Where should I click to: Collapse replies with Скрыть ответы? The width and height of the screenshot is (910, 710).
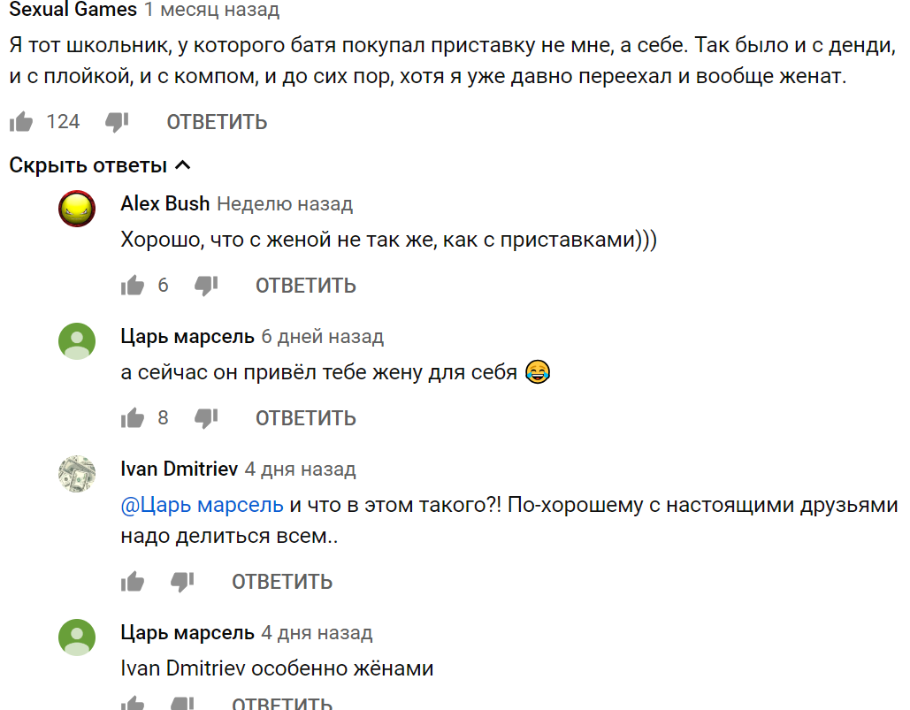[100, 165]
